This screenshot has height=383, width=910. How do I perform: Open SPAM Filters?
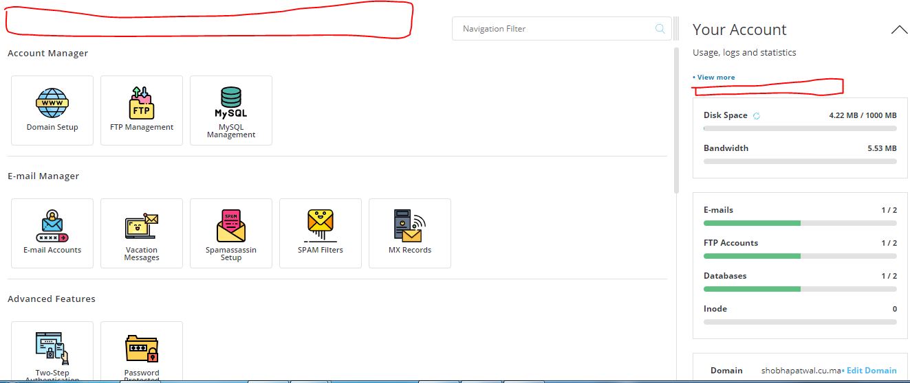point(321,233)
